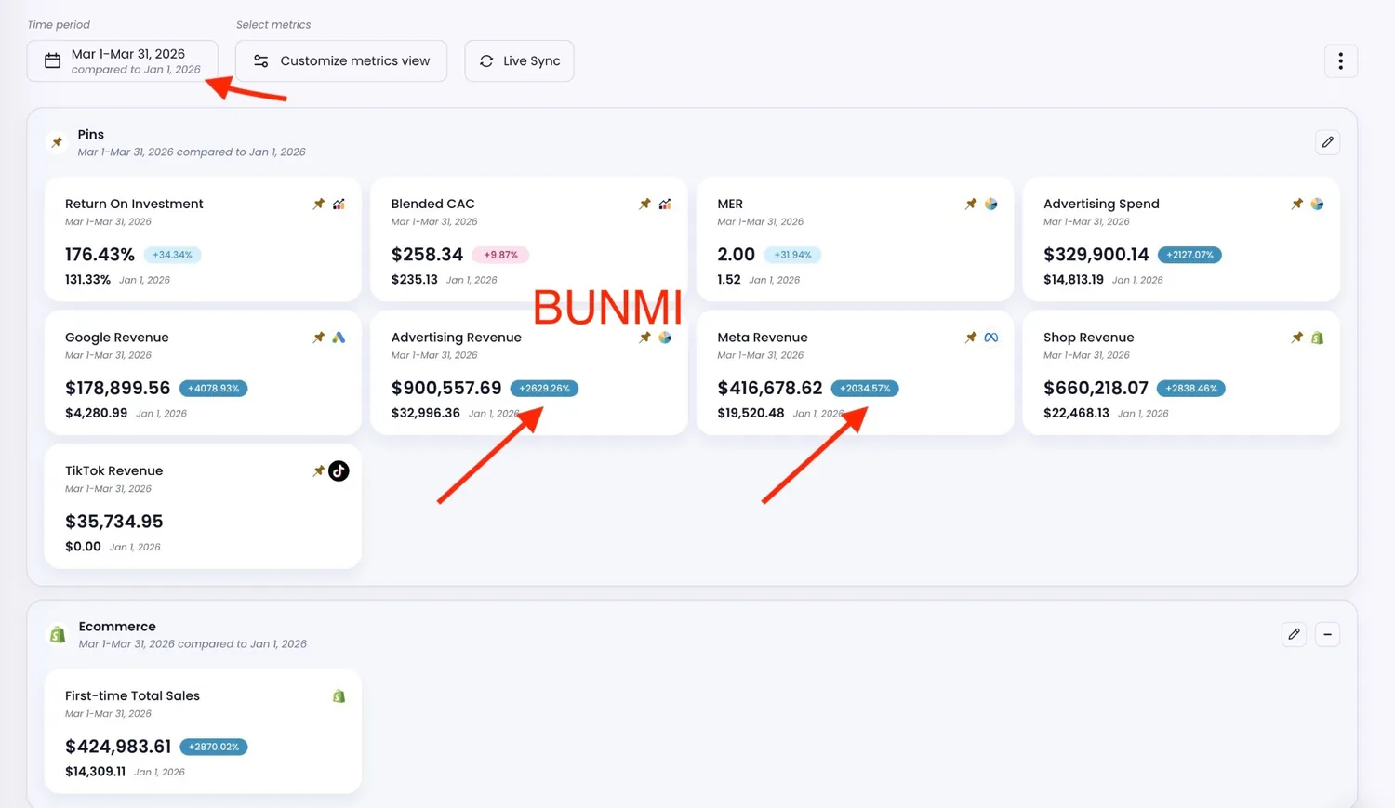Click Google Ads icon on Google Revenue card
This screenshot has width=1395, height=808.
[x=339, y=338]
